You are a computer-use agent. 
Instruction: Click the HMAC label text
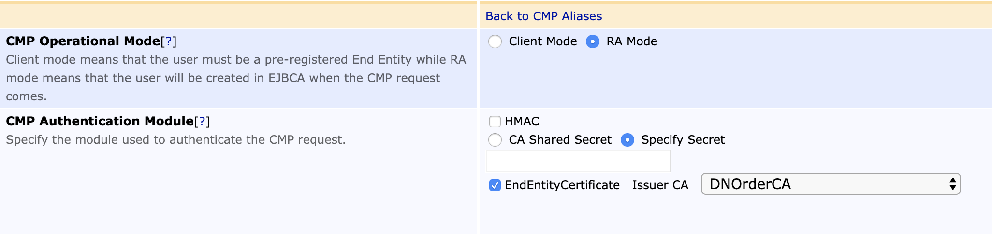tap(522, 122)
